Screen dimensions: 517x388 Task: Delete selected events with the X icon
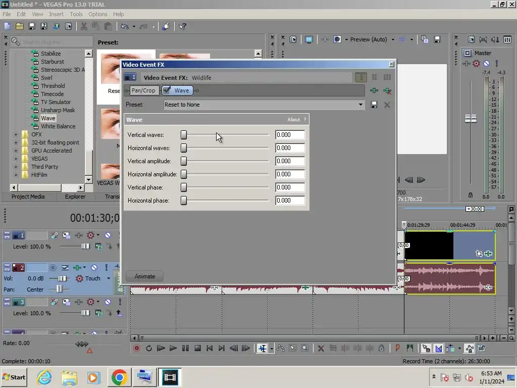[x=321, y=348]
